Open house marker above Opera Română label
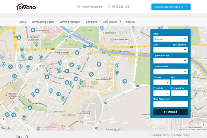Screen dimensions: 207x138 pos(102,28)
